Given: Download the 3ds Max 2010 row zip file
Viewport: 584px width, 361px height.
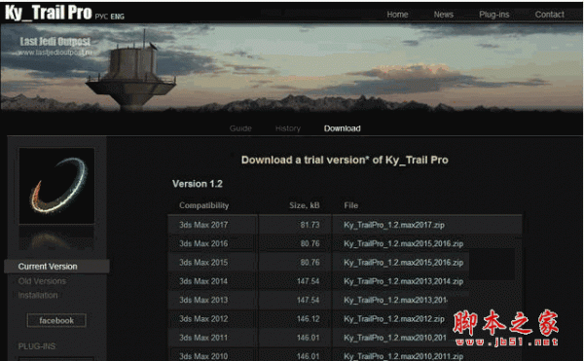Looking at the screenshot, I should click(x=403, y=356).
